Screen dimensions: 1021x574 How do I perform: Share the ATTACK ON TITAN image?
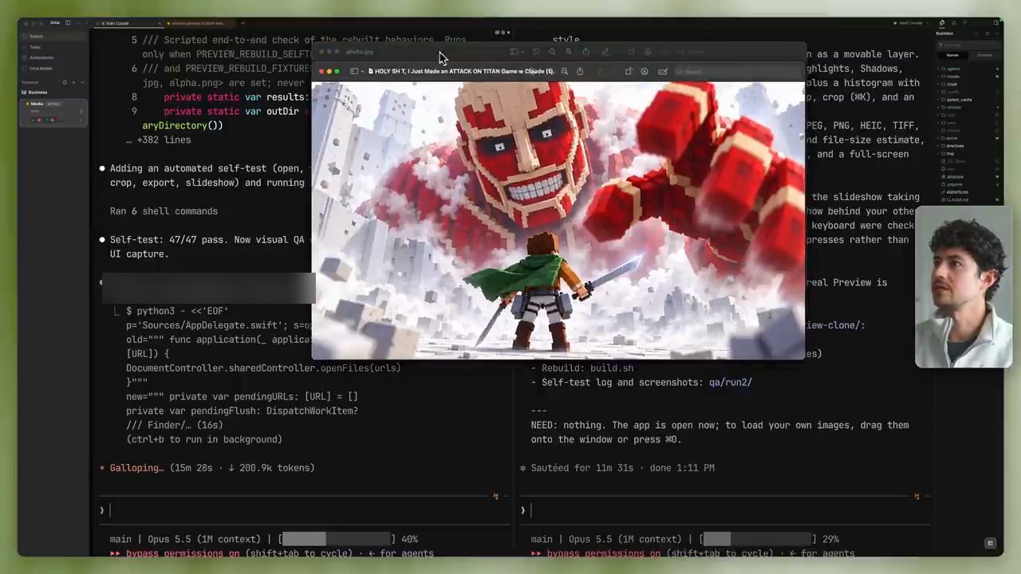point(580,71)
